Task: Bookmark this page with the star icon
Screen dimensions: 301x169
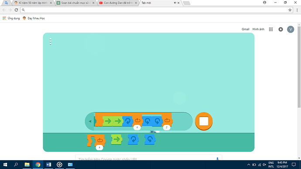Action: tap(290, 10)
